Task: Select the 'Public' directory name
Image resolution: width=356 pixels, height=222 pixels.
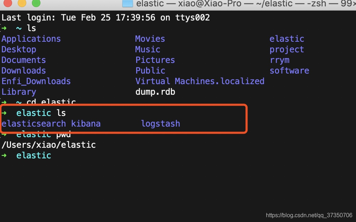Action: pos(150,71)
